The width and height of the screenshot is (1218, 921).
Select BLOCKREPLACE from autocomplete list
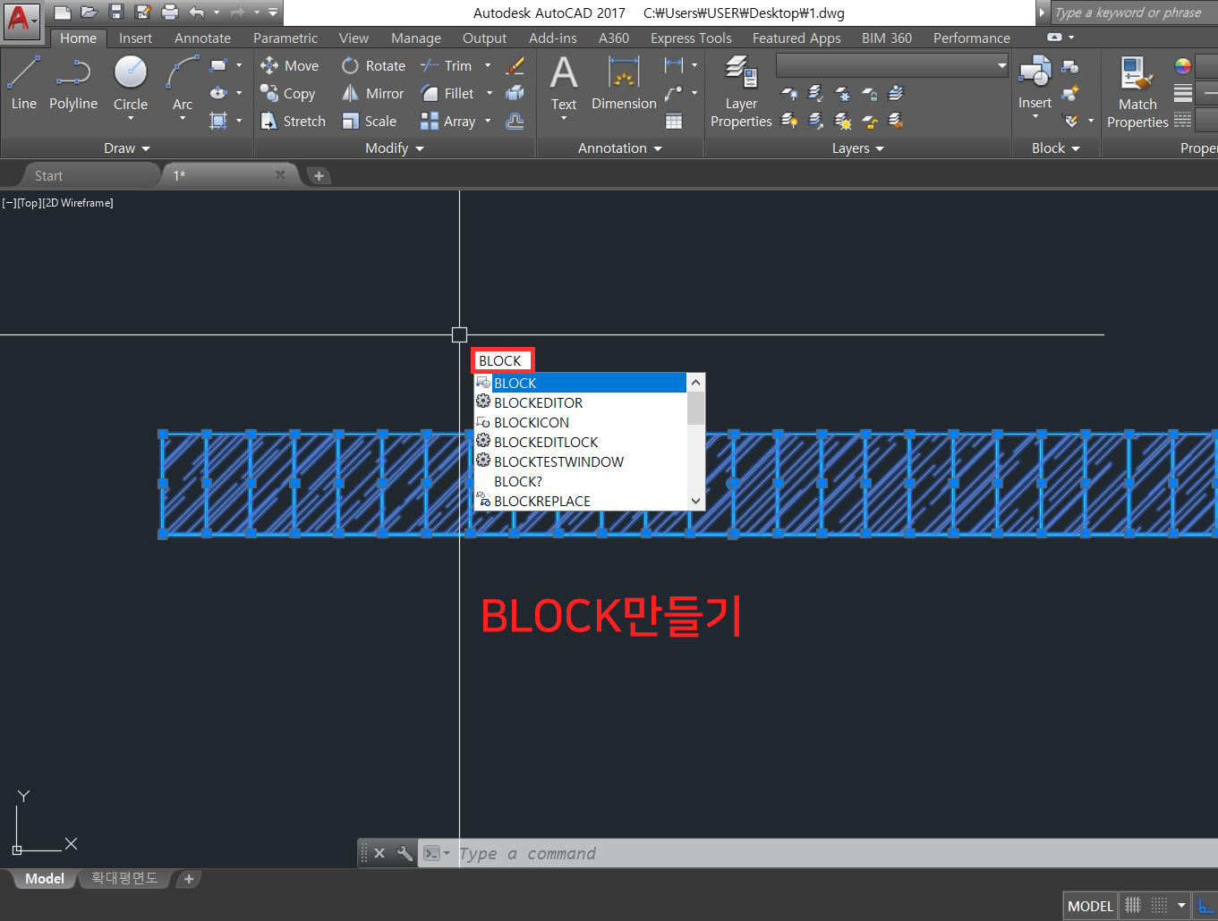[580, 501]
